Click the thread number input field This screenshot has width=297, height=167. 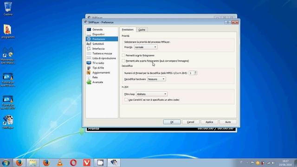(191, 73)
